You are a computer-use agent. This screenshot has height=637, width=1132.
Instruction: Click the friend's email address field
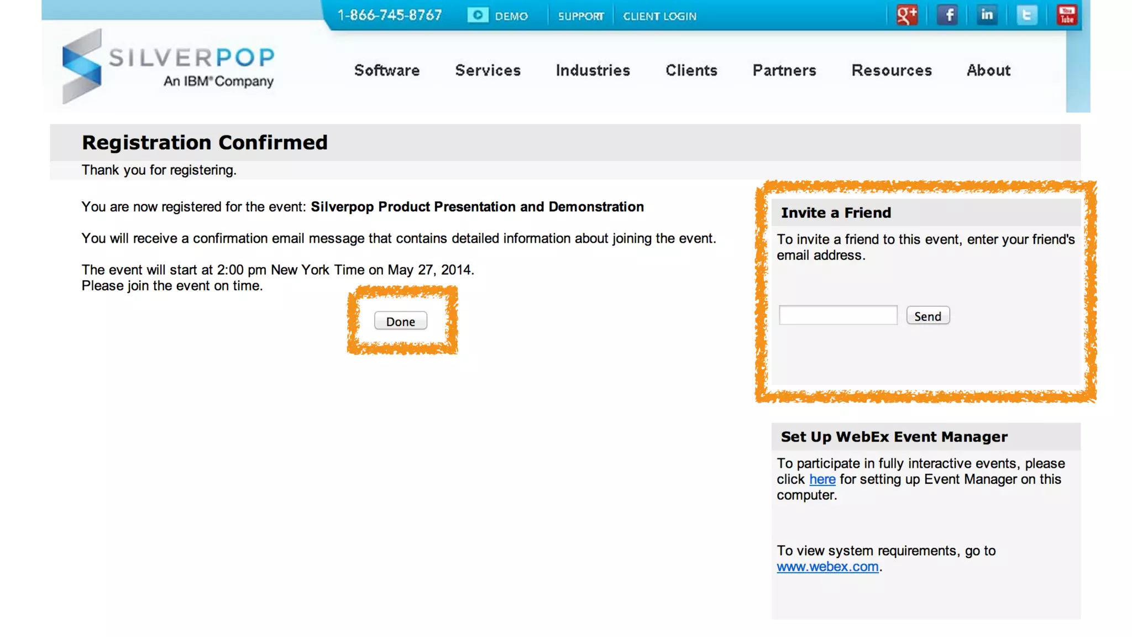[838, 315]
